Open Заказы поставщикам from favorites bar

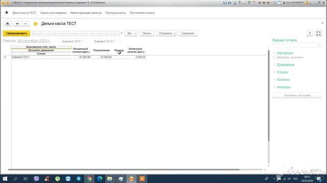tap(53, 13)
